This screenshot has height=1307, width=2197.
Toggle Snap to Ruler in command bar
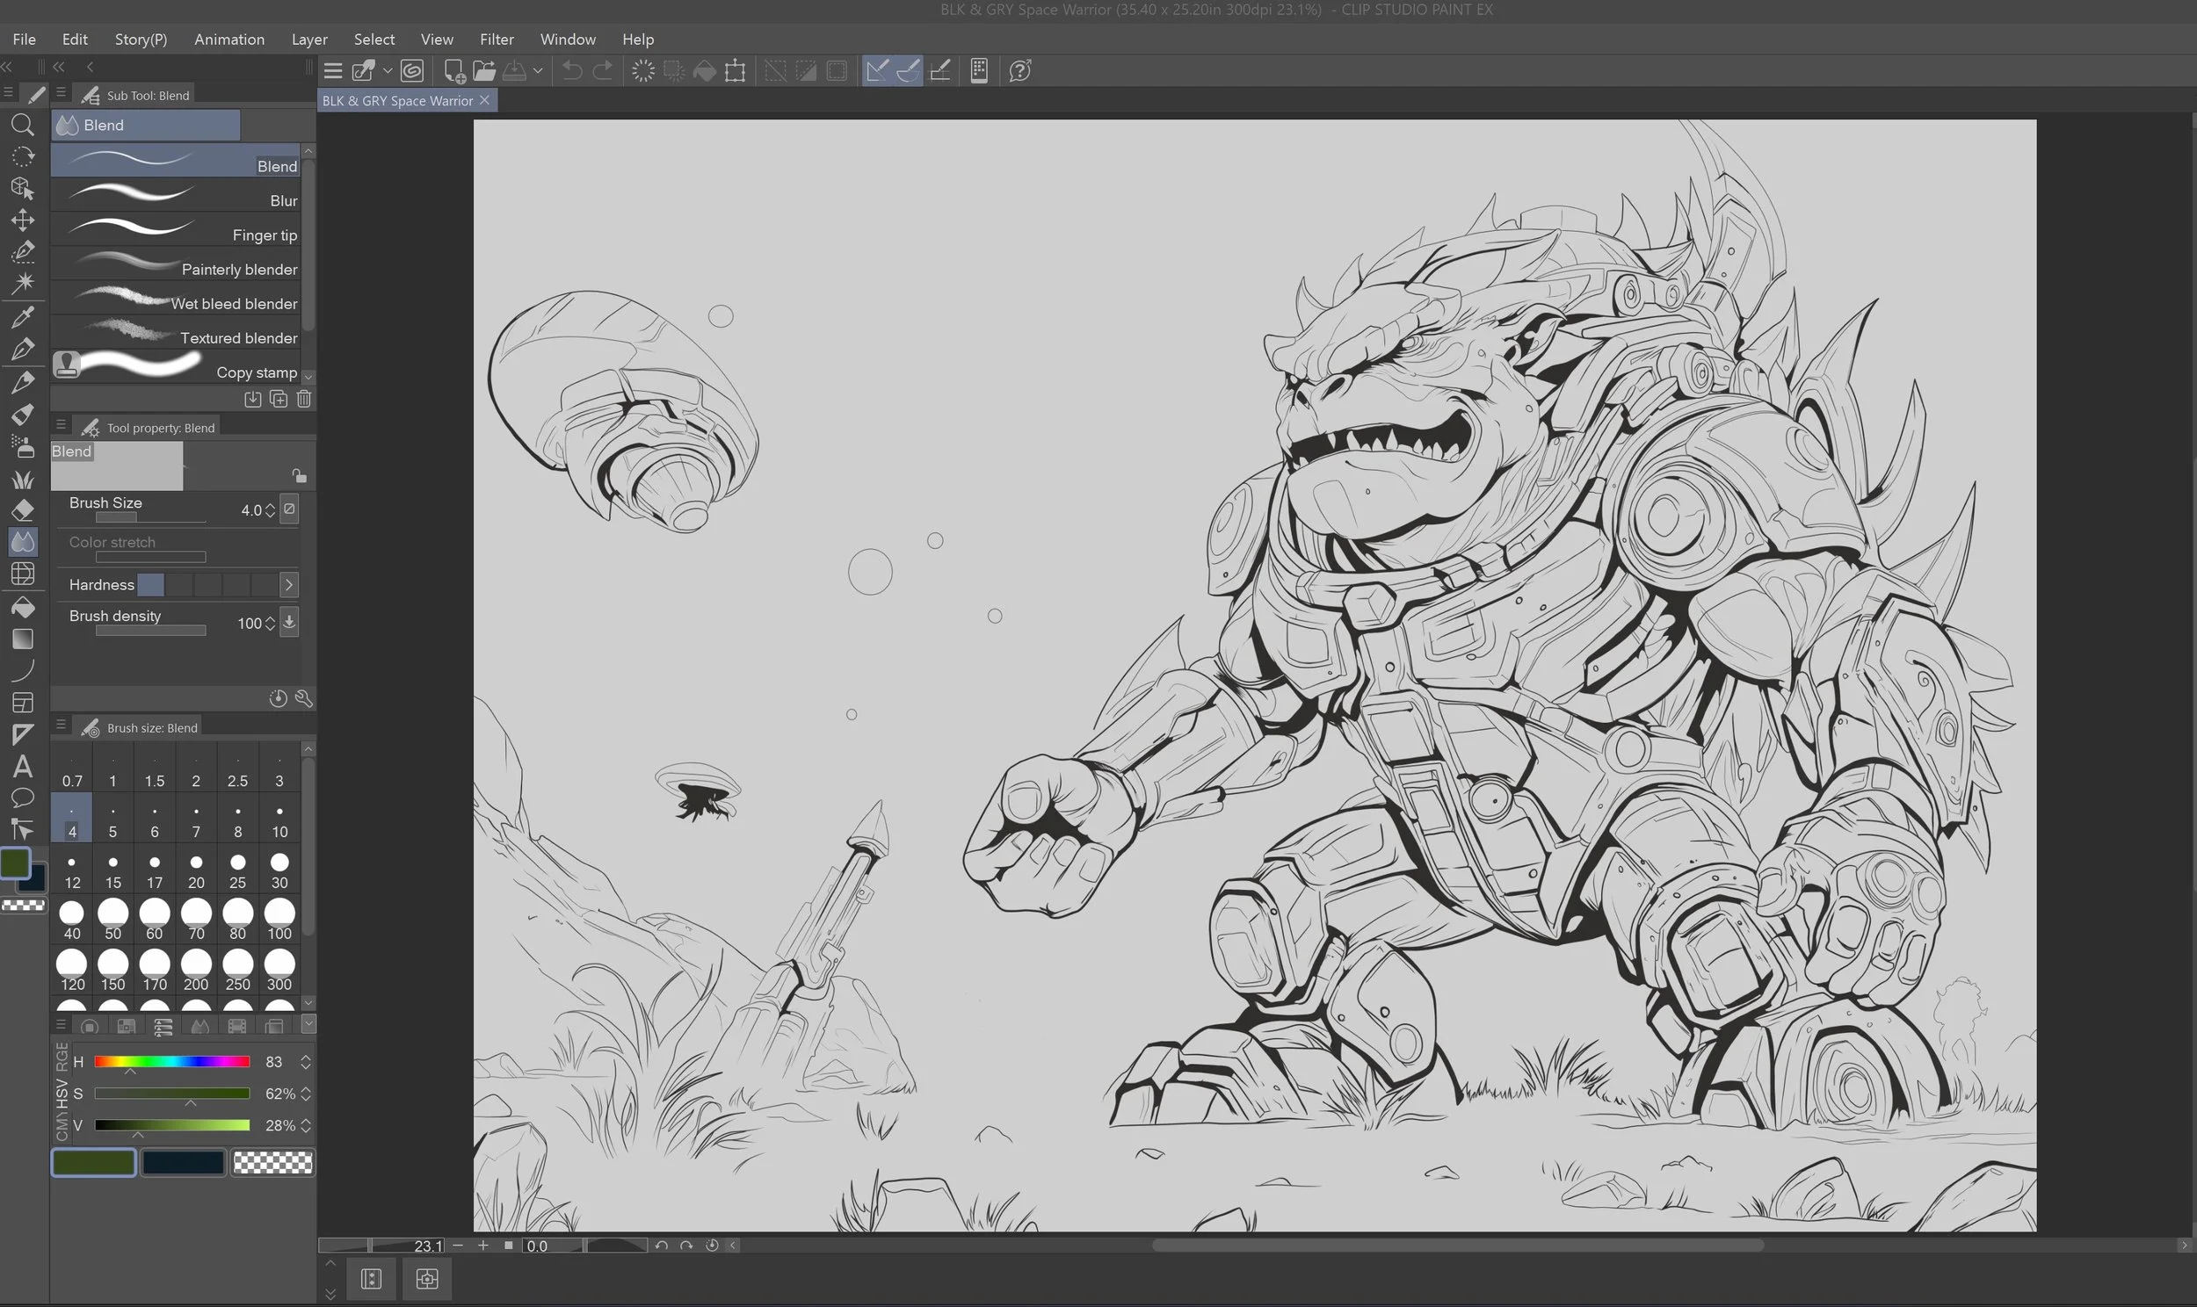click(876, 70)
